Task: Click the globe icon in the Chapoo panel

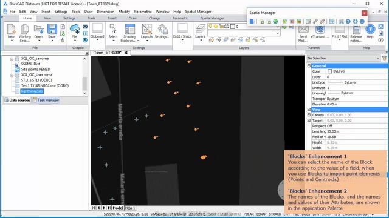Action: point(85,40)
